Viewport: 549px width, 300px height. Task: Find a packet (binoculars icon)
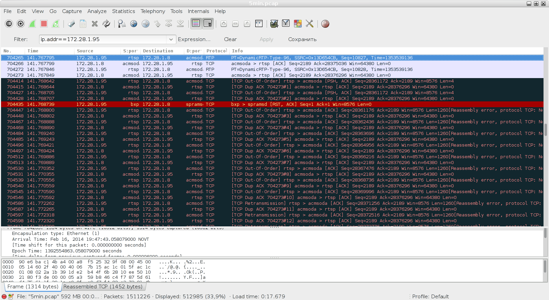click(x=122, y=24)
